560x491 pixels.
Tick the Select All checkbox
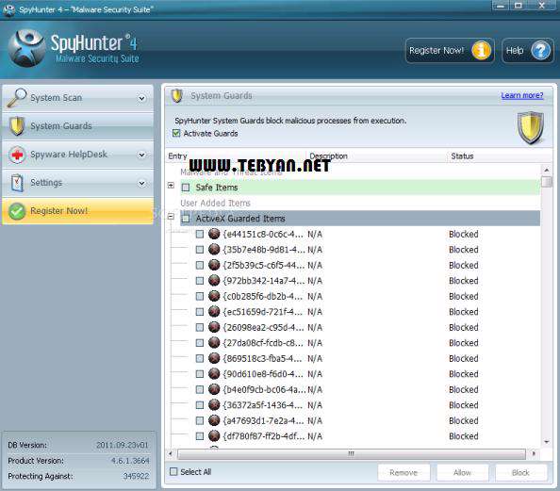pyautogui.click(x=173, y=472)
